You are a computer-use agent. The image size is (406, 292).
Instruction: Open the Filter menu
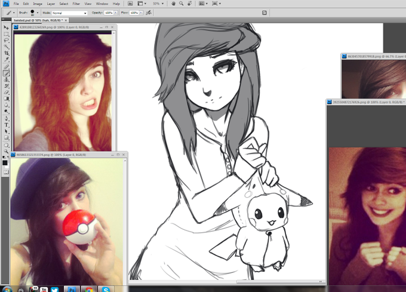(x=76, y=4)
